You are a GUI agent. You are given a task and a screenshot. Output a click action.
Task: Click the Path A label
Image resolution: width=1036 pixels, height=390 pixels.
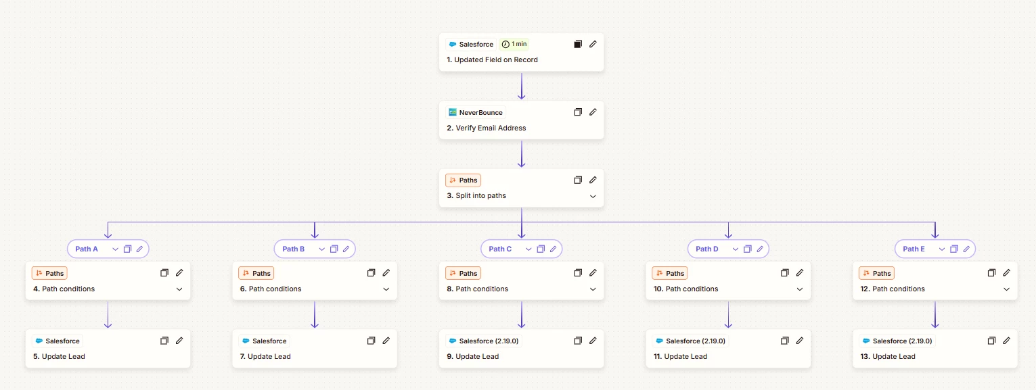point(87,249)
